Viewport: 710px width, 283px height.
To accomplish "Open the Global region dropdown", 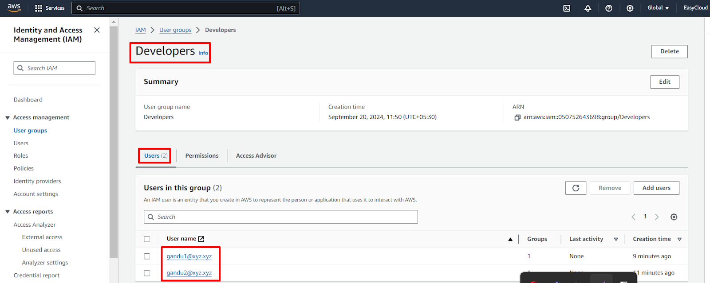I will pos(658,8).
